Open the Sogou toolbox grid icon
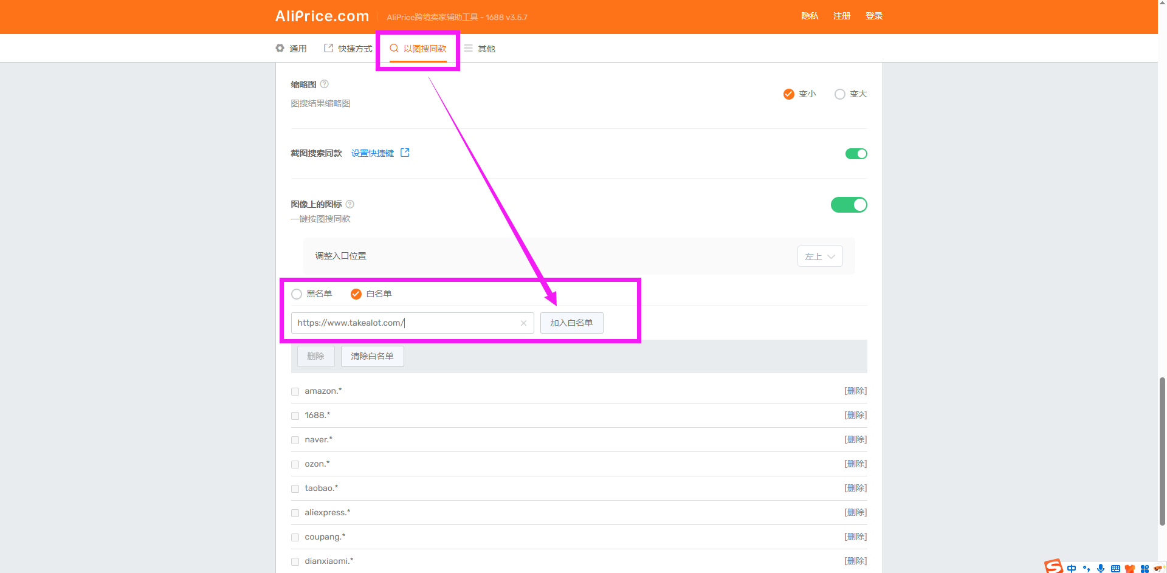 coord(1145,568)
